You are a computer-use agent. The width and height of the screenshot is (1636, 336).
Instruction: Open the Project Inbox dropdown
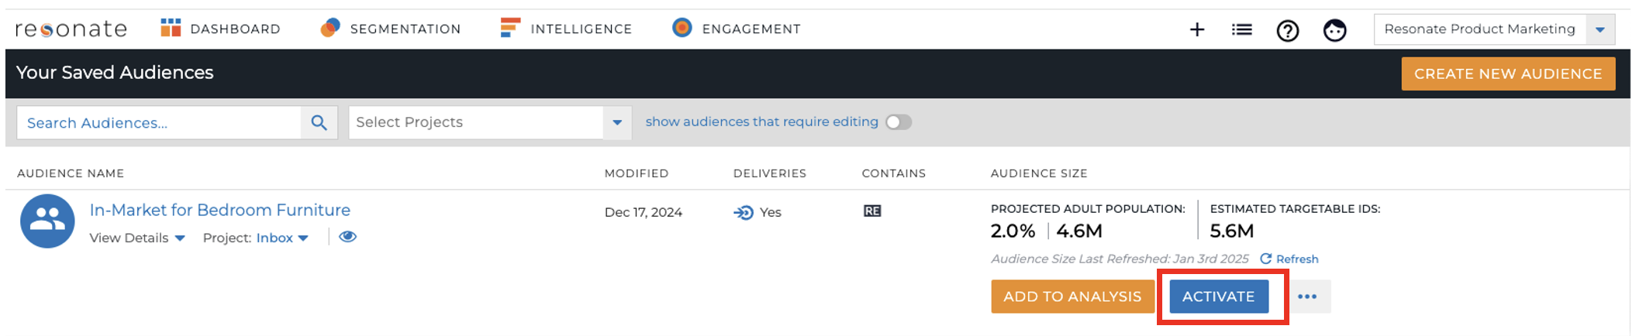point(282,238)
